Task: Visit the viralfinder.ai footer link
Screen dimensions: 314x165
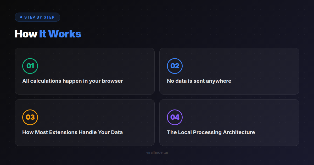Action: coord(157,152)
